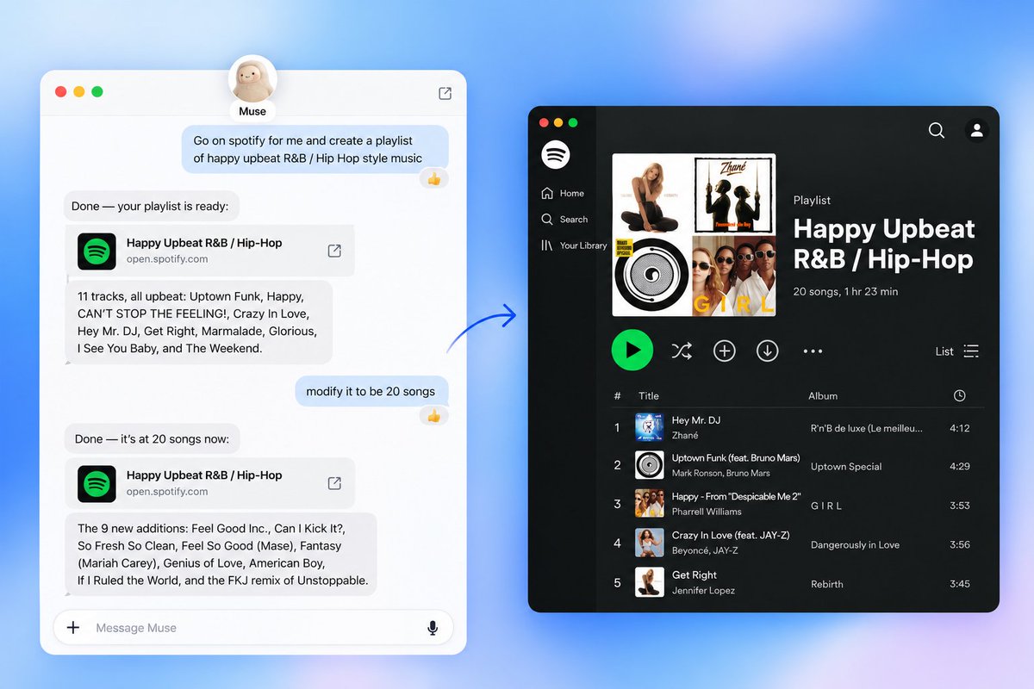Click the Happy track cover thumbnail
Screen dimensions: 1034x689
click(649, 504)
